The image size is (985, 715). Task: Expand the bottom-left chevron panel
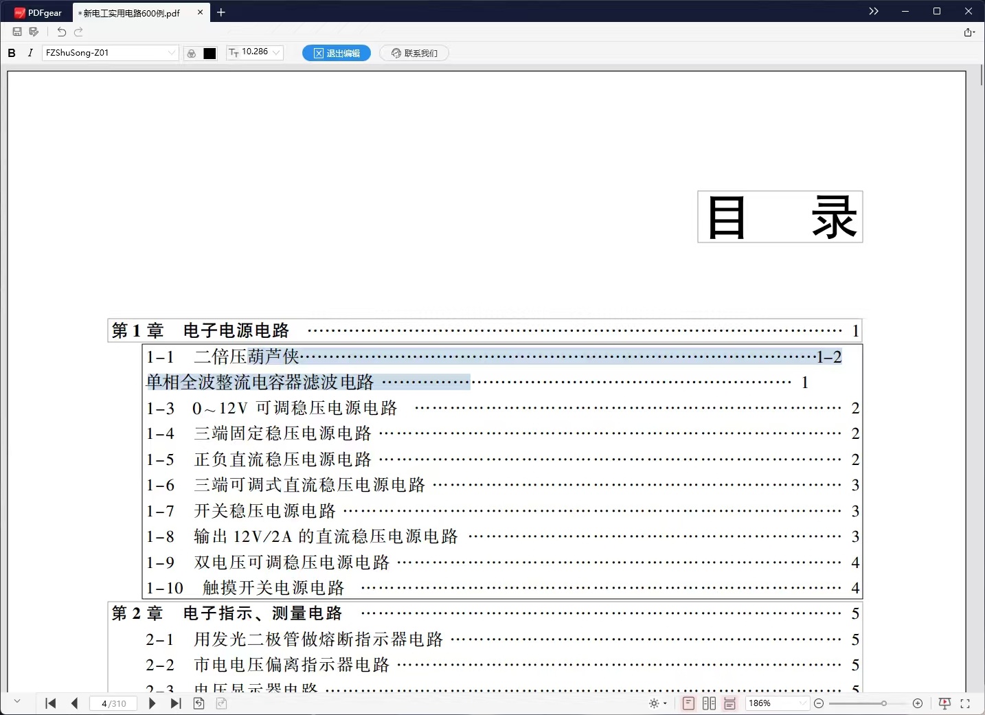(x=17, y=702)
